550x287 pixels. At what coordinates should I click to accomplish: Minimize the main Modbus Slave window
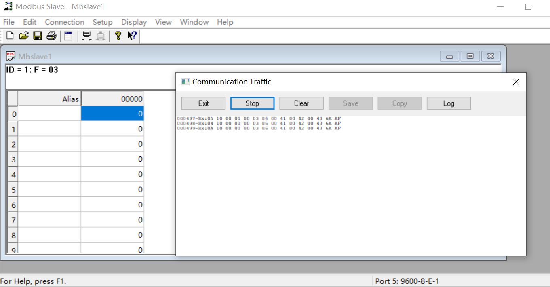[x=501, y=6]
